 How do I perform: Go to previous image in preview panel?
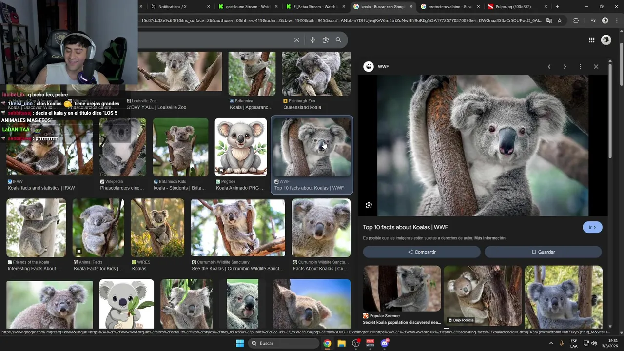[549, 67]
